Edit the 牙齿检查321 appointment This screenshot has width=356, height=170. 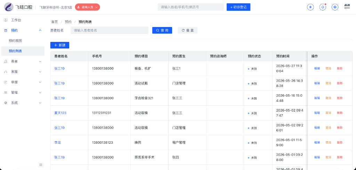click(x=317, y=98)
